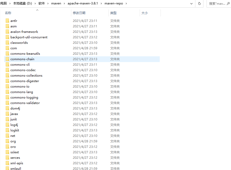Screen dimensions: 231x170
Task: Sort files by 修改日期 column header
Action: 79,13
